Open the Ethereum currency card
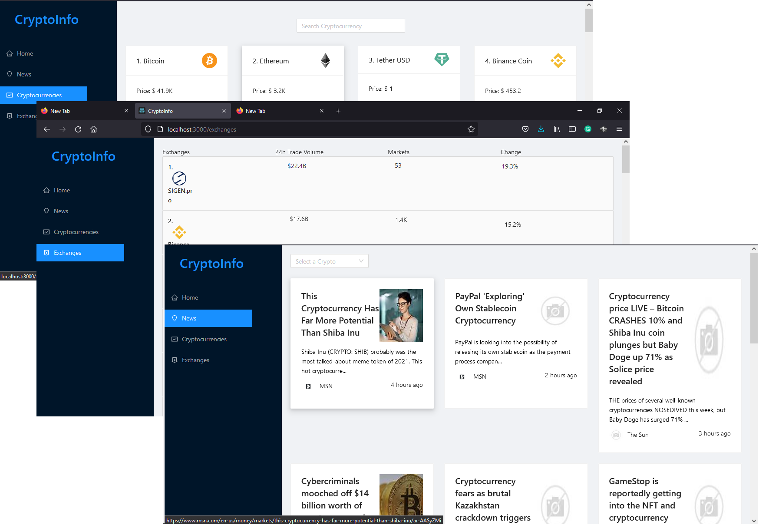Screen dimensions: 759x528 [x=293, y=73]
